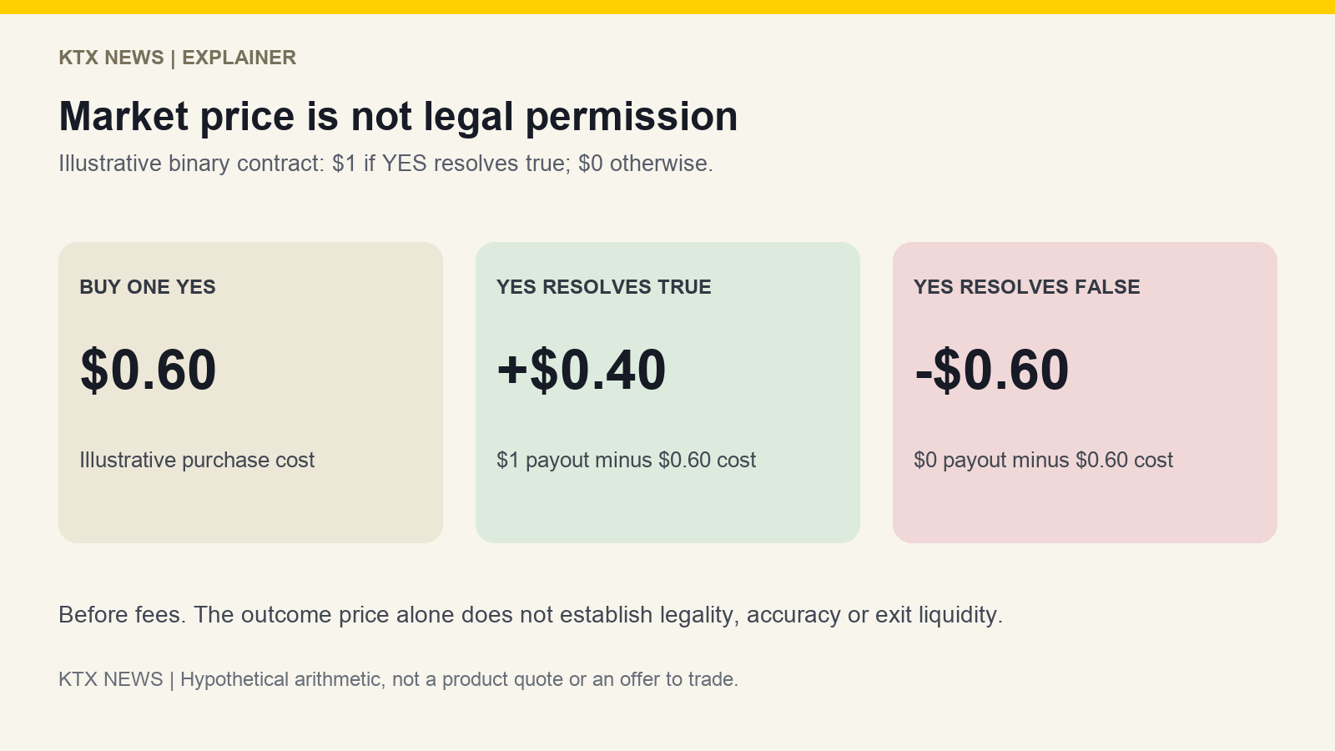Click the yellow banner strip at top

tap(667, 7)
